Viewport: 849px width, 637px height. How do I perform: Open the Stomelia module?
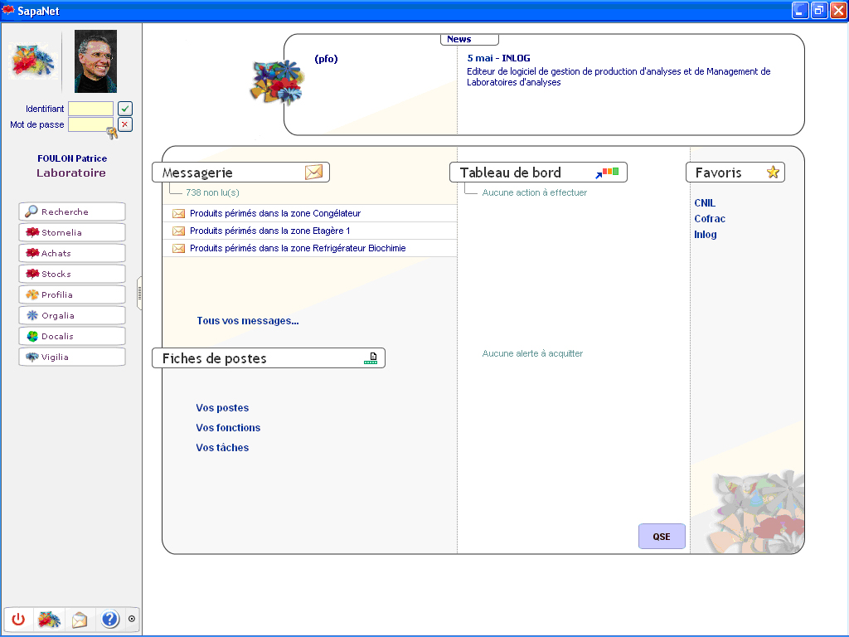point(72,232)
